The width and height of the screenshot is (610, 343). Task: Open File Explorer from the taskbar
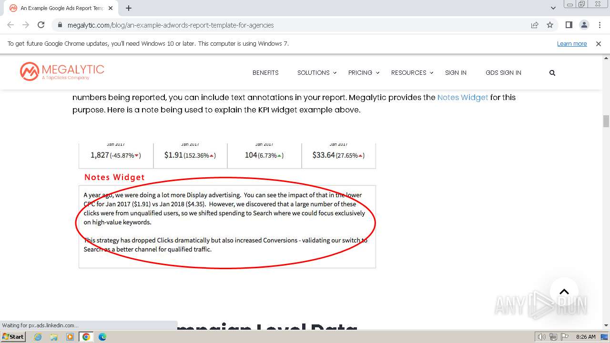coord(54,337)
